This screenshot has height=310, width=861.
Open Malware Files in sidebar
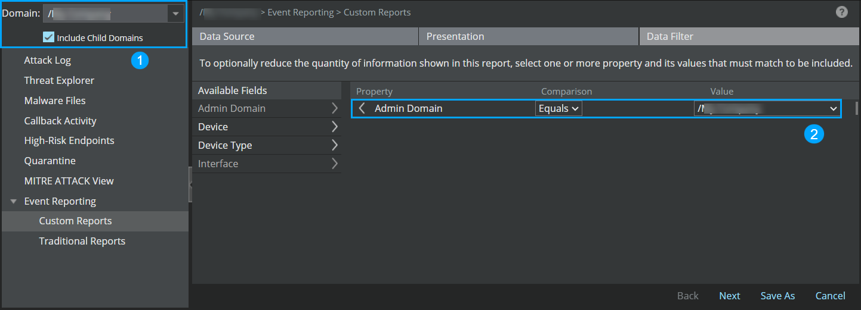pos(55,101)
